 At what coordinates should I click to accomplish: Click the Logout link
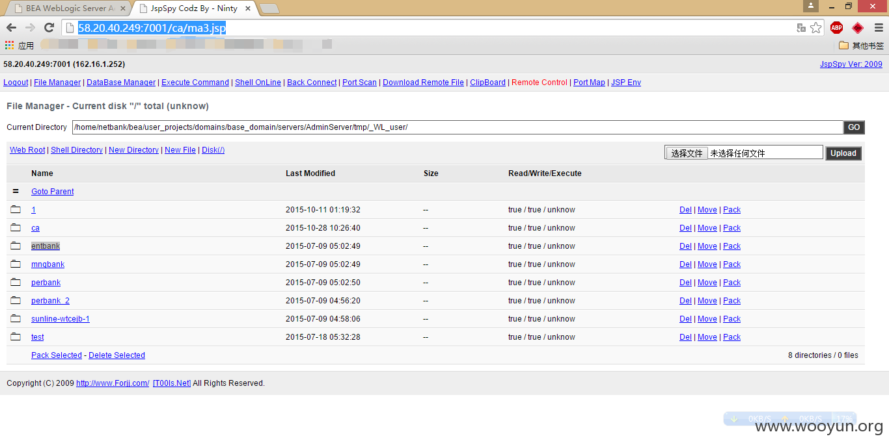(16, 83)
